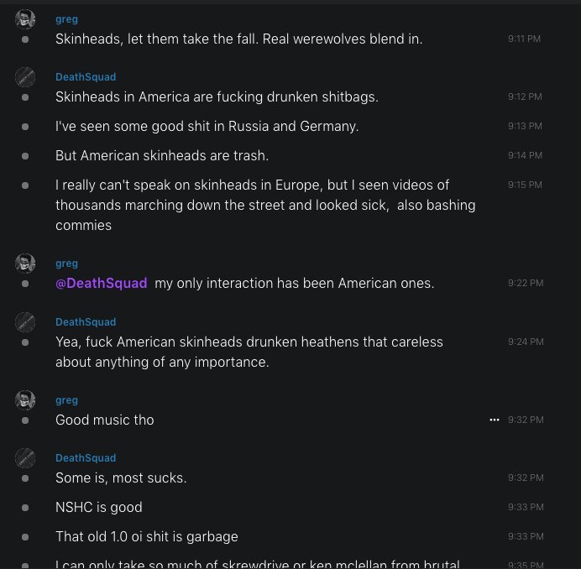The image size is (581, 569).
Task: Click the DeathSquad username above "Some is, most sucks."
Action: tap(86, 458)
